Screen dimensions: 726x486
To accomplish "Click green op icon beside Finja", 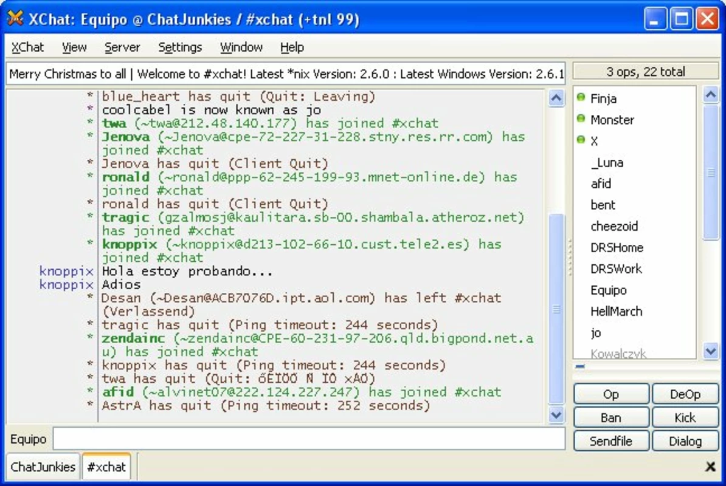I will (x=581, y=97).
